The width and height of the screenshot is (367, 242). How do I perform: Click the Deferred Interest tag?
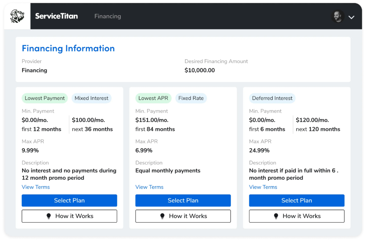click(272, 98)
